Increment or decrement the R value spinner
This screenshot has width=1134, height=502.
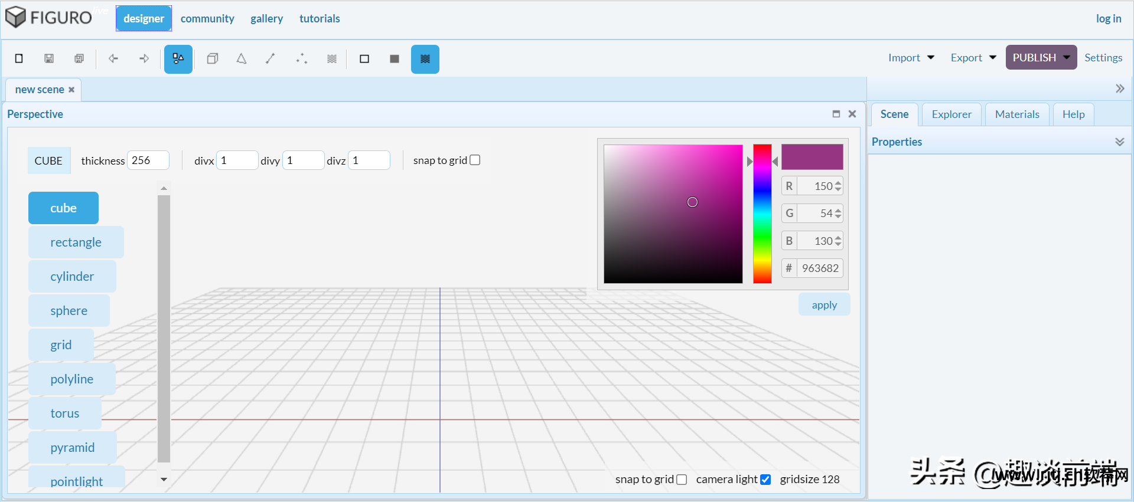(838, 186)
